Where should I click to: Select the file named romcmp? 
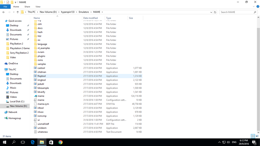tap(42, 116)
